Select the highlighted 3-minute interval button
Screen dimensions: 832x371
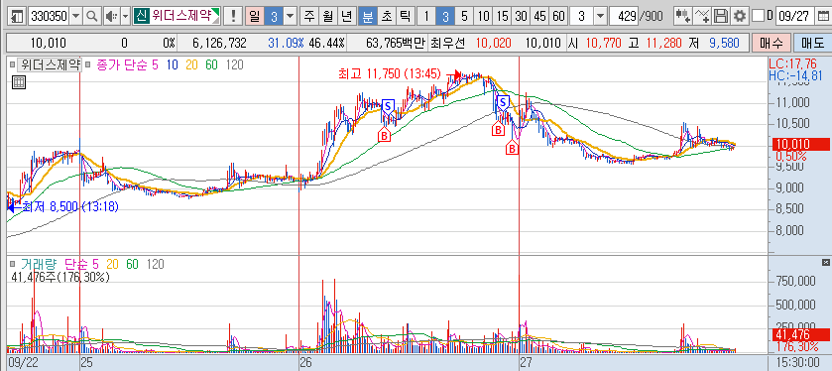pos(444,17)
